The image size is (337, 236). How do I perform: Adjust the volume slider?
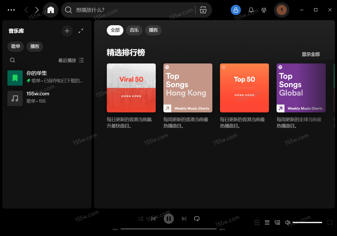tap(307, 222)
